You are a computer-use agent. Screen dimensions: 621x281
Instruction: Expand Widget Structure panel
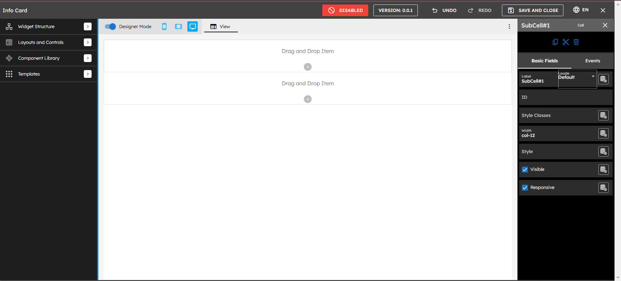[x=88, y=26]
